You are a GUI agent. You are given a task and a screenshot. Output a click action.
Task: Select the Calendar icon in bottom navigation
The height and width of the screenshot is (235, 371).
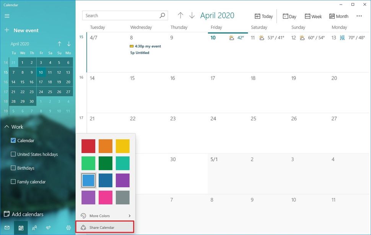click(21, 228)
